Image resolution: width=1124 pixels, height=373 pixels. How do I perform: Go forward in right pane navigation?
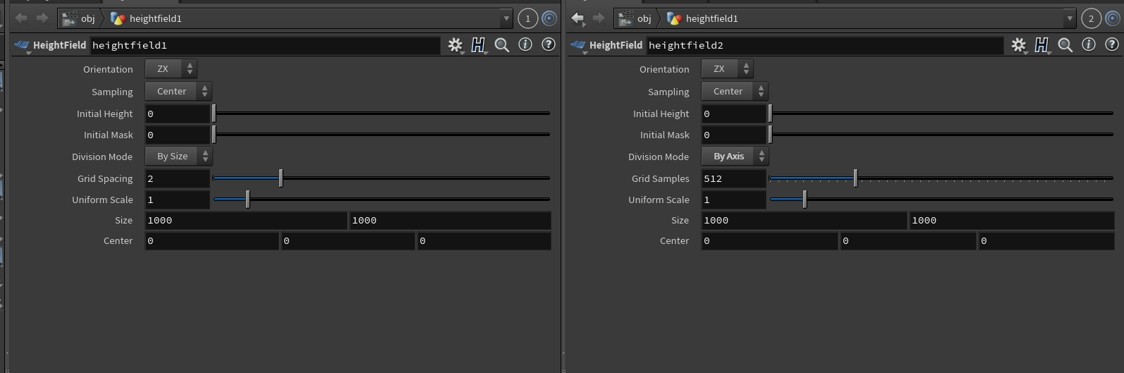click(599, 18)
